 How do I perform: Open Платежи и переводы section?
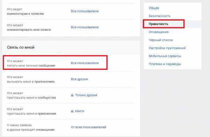pos(165,64)
